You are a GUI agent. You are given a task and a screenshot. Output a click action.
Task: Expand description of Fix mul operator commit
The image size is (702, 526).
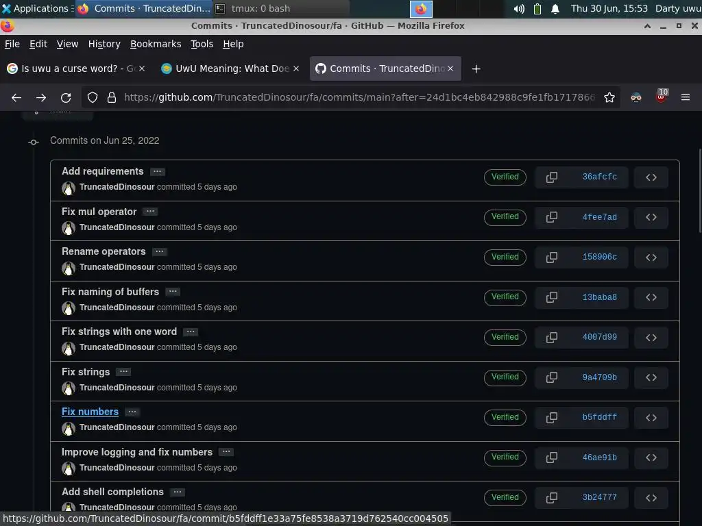pyautogui.click(x=150, y=212)
